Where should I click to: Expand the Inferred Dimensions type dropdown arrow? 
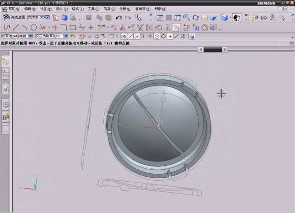click(x=108, y=27)
